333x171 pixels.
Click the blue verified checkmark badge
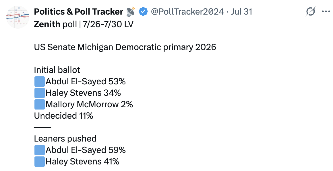pos(143,12)
